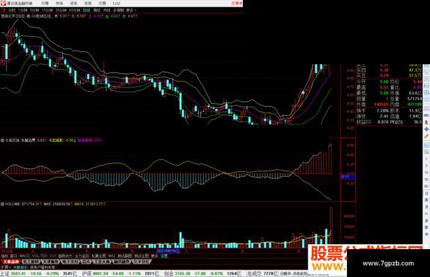Select the 日线 period tab

coord(86,10)
